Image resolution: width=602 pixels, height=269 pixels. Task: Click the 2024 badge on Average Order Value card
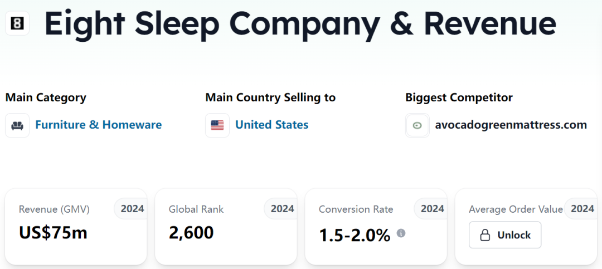click(x=582, y=209)
